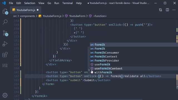
Task: Open the Help menu
Action: [79, 3]
